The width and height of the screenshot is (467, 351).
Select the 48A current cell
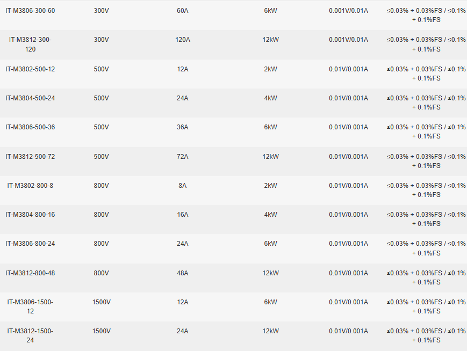(183, 273)
